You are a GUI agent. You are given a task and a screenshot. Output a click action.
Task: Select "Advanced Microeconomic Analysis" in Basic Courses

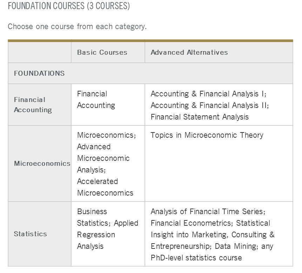pos(103,158)
